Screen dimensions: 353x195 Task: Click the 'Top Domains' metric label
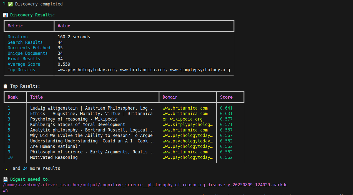click(21, 70)
